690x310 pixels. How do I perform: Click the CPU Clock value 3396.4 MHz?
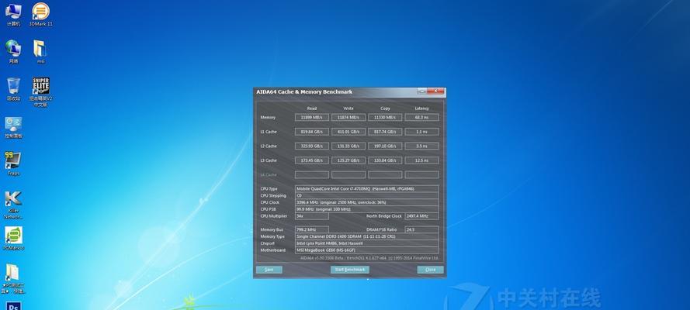click(x=366, y=202)
